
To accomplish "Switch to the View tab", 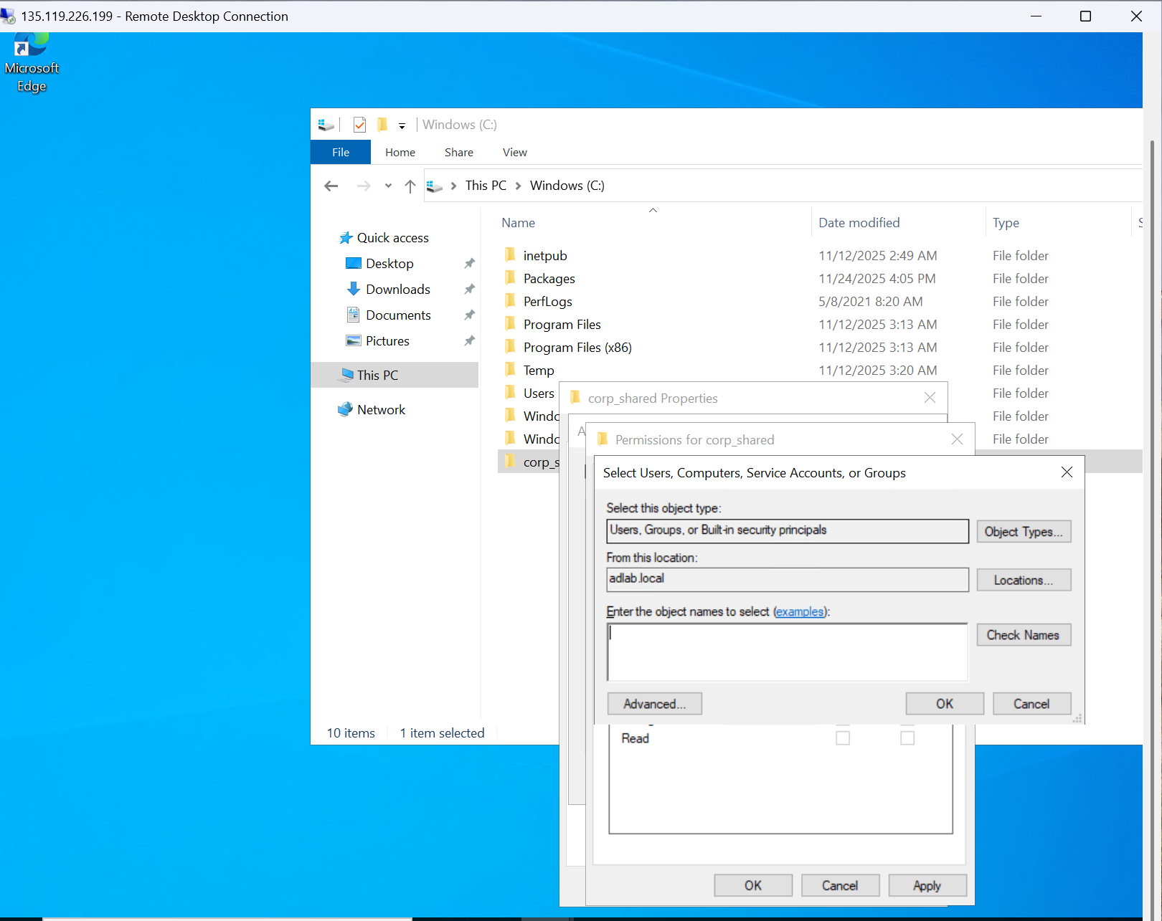I will 514,152.
